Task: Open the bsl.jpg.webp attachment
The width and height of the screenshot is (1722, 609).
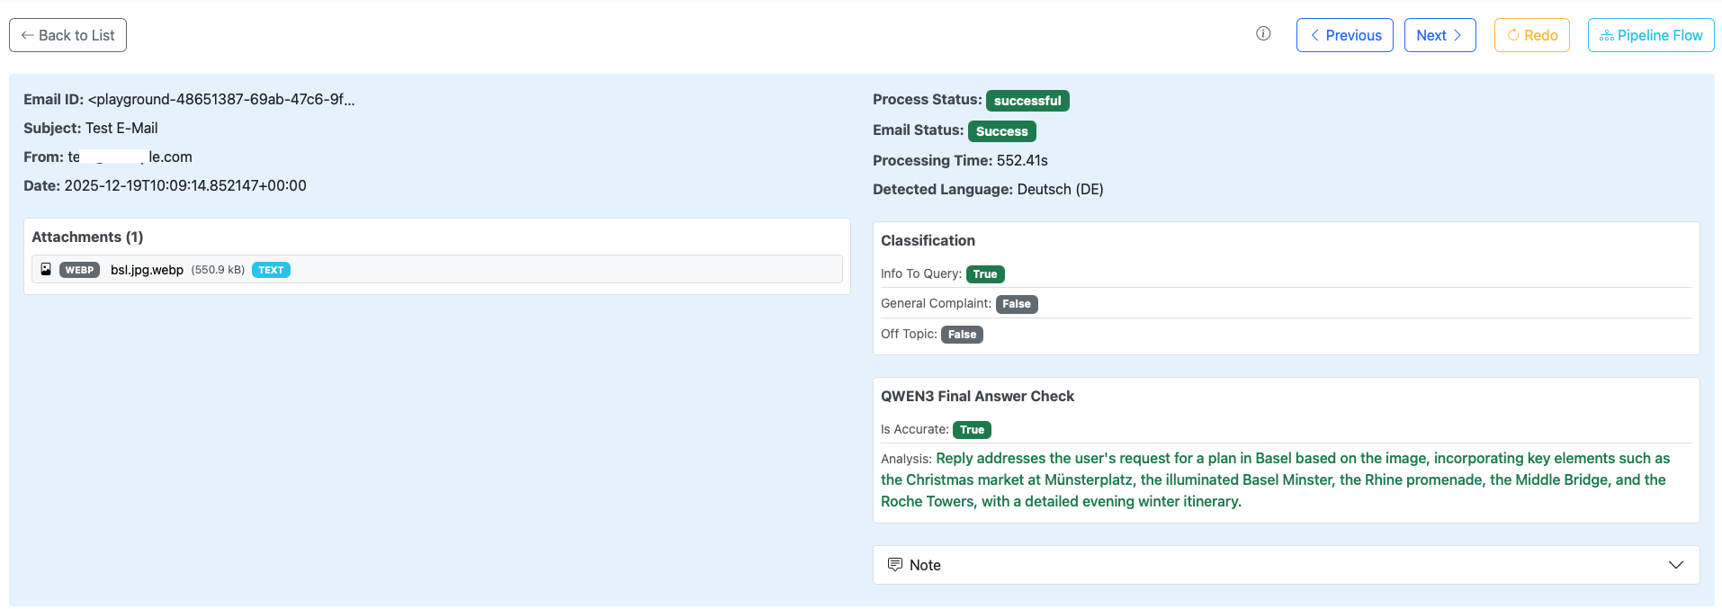Action: click(x=147, y=270)
